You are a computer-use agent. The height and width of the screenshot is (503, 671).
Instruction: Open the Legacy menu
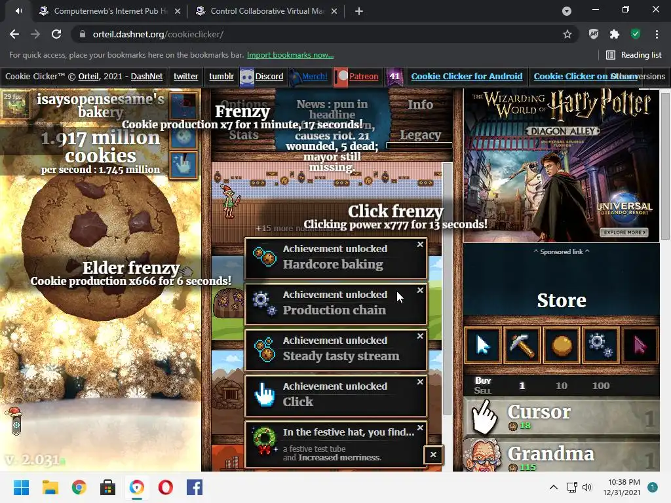420,135
